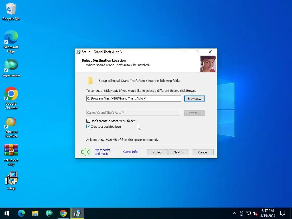Select the Microsoft Edge desktop shortcut
Image resolution: width=292 pixels, height=219 pixels.
(11, 42)
